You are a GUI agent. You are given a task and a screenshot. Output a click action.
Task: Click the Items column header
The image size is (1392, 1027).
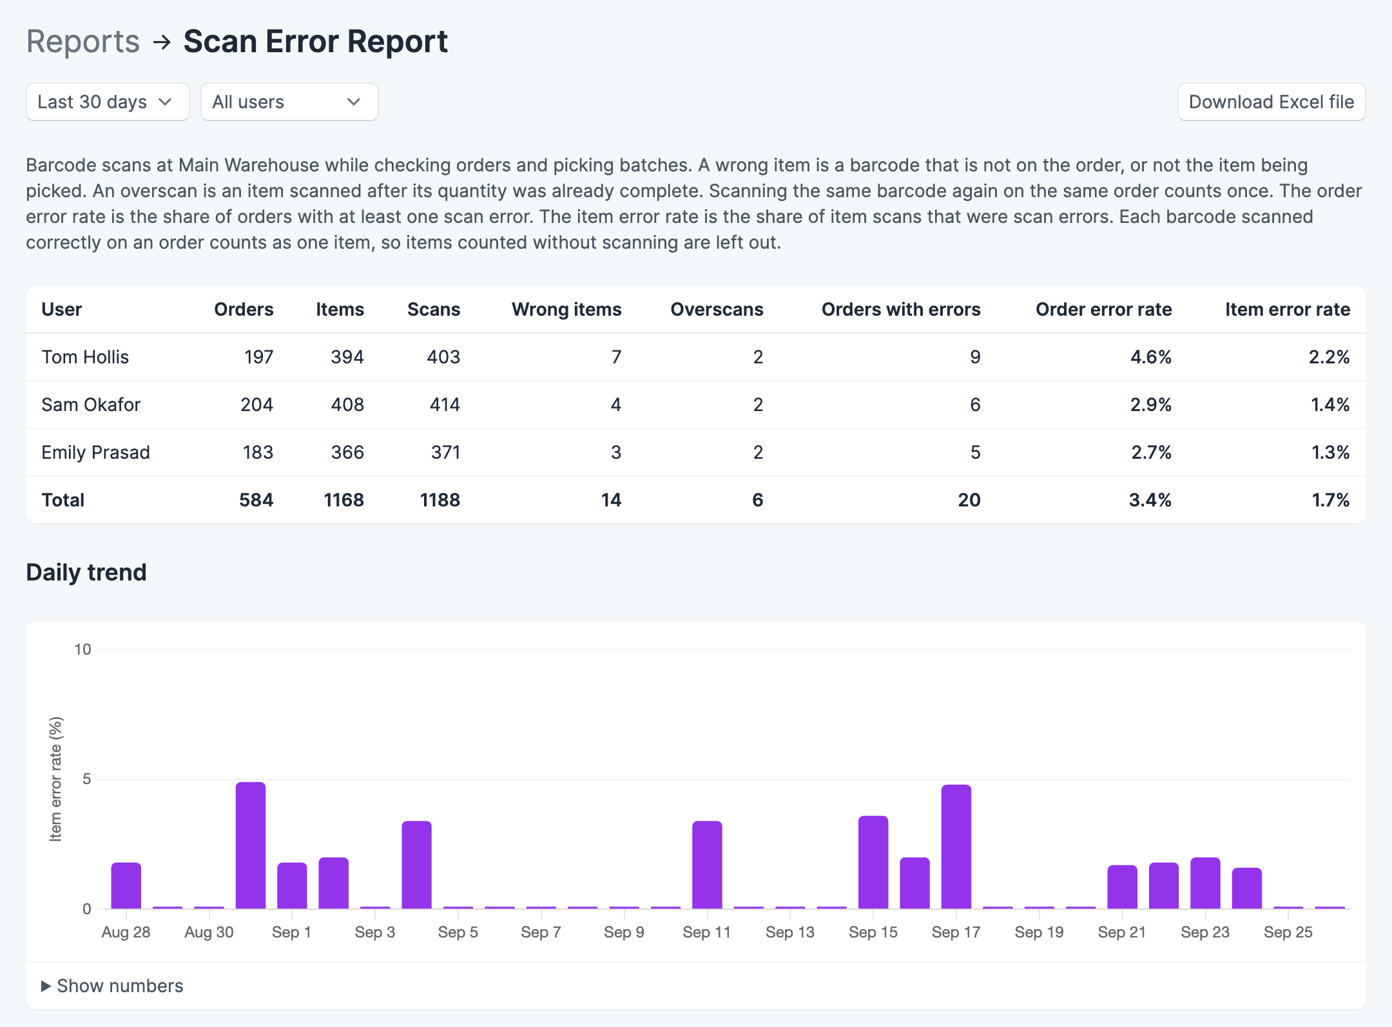tap(340, 309)
